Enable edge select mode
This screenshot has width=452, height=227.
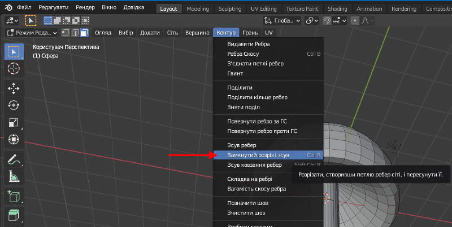75,33
